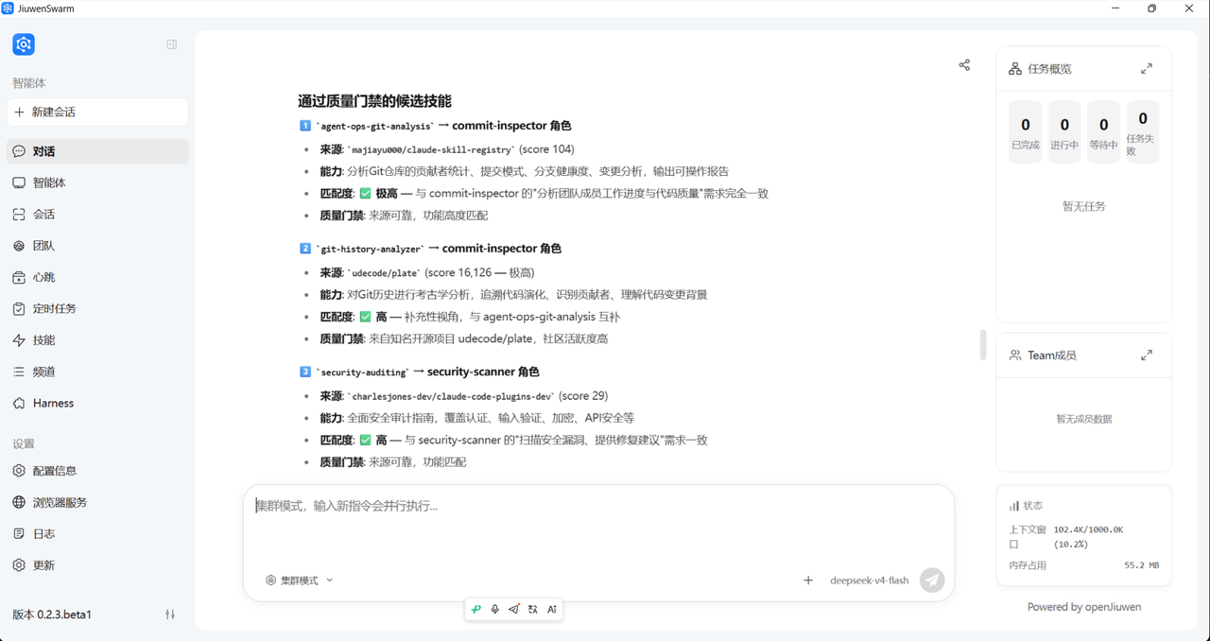
Task: Select 团队 in the sidebar
Action: pos(97,246)
